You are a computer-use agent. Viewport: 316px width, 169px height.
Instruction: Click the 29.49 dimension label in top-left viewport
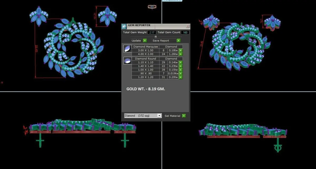click(37, 49)
